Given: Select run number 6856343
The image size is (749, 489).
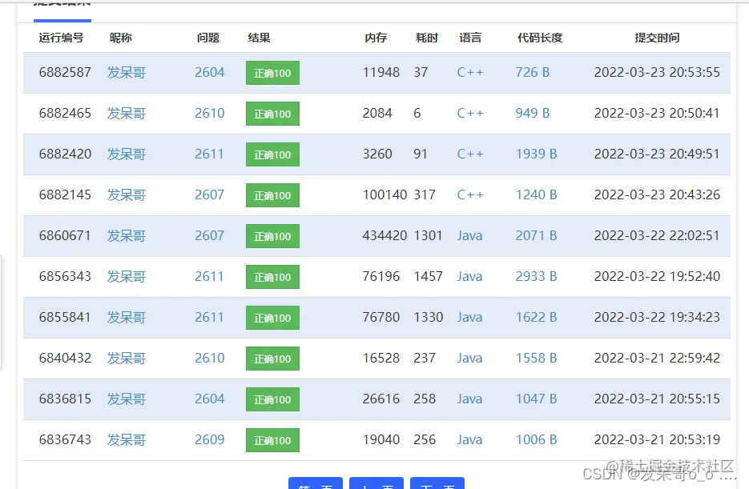Looking at the screenshot, I should [x=65, y=277].
